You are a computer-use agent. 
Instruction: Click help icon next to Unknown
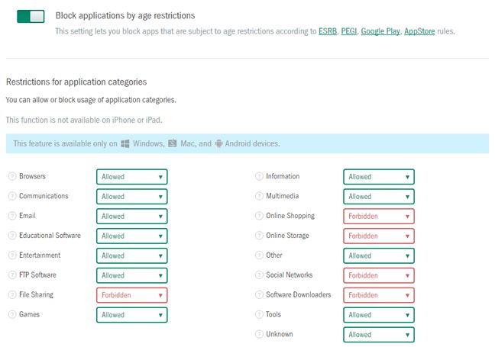click(x=259, y=334)
